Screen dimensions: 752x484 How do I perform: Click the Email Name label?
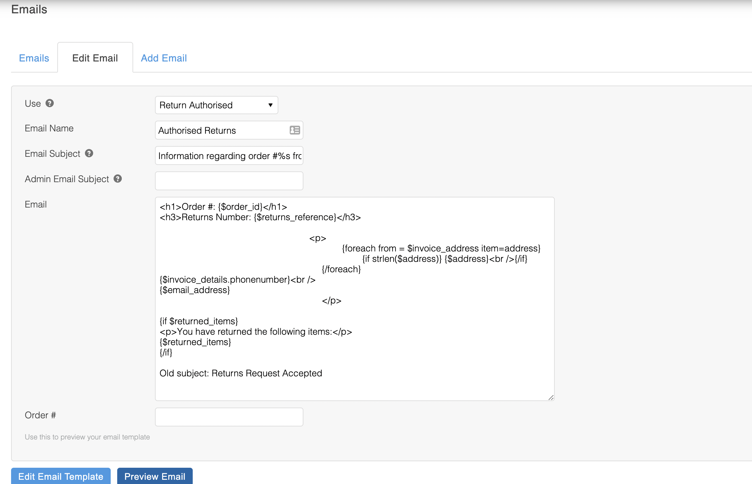point(49,128)
